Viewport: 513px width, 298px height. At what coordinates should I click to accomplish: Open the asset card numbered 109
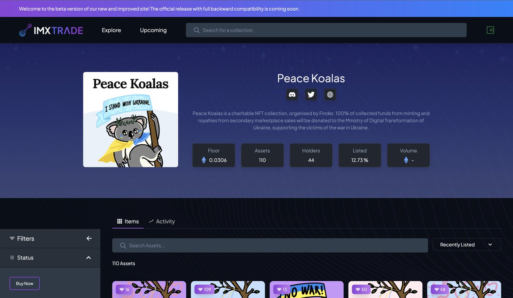228,289
